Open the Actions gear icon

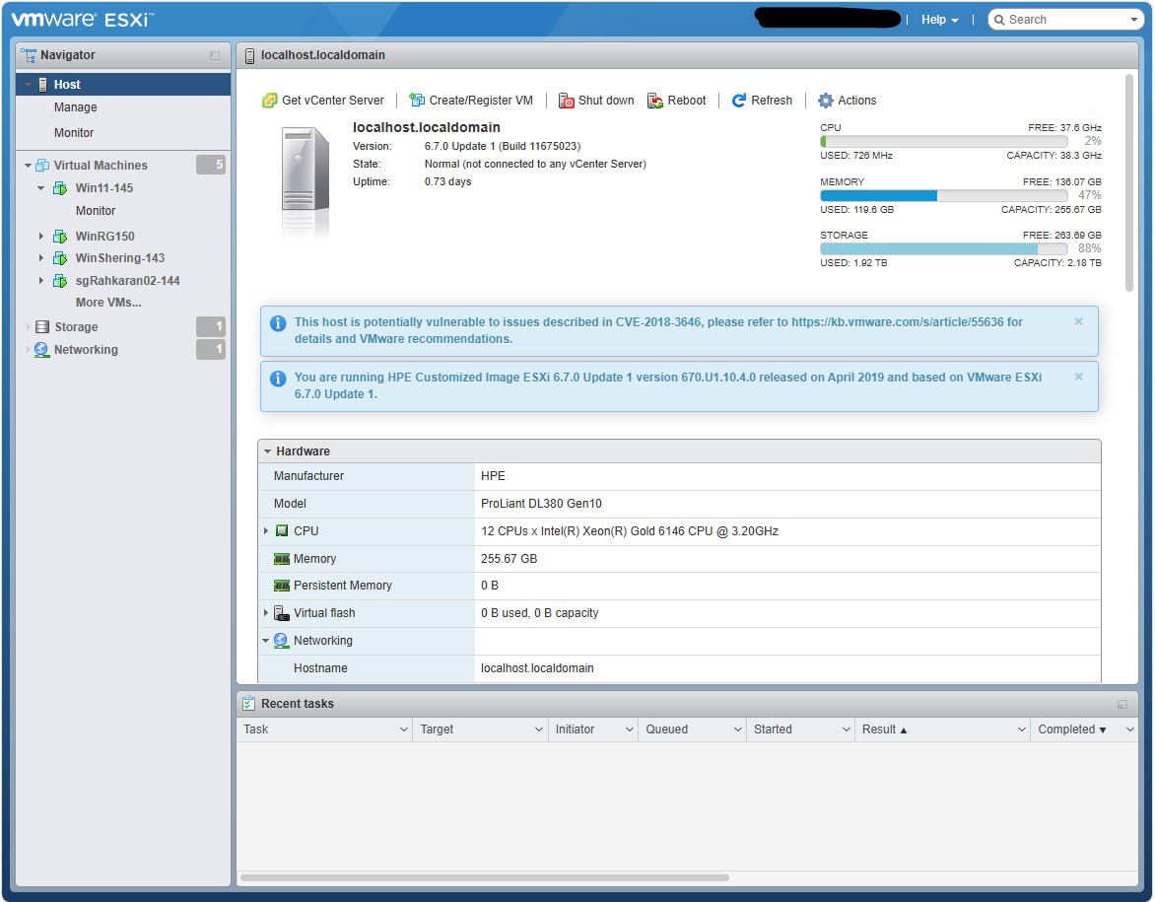(x=826, y=101)
